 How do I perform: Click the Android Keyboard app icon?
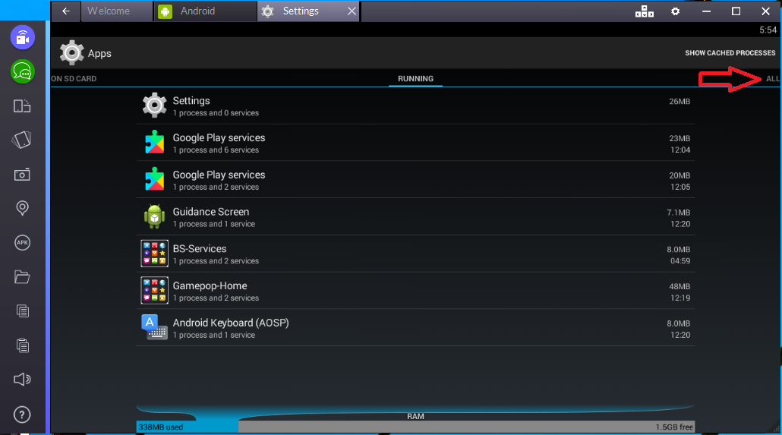coord(155,327)
